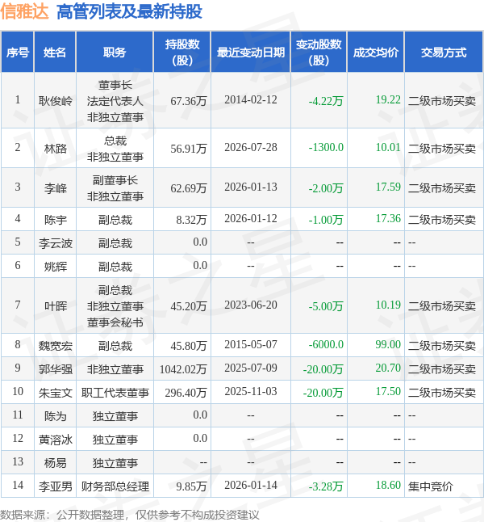Click the 法定代表人 position text
Screen dimensions: 484x522
[115, 101]
